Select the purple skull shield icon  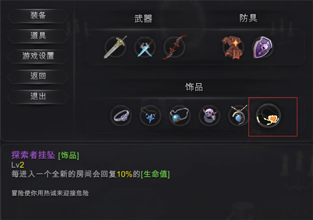tap(262, 47)
